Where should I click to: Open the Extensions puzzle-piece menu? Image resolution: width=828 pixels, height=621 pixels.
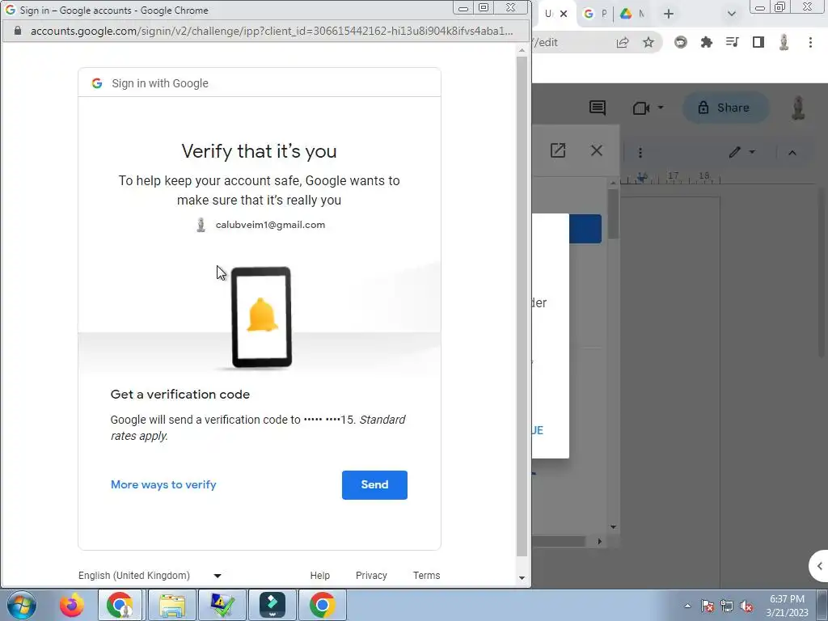pyautogui.click(x=706, y=42)
